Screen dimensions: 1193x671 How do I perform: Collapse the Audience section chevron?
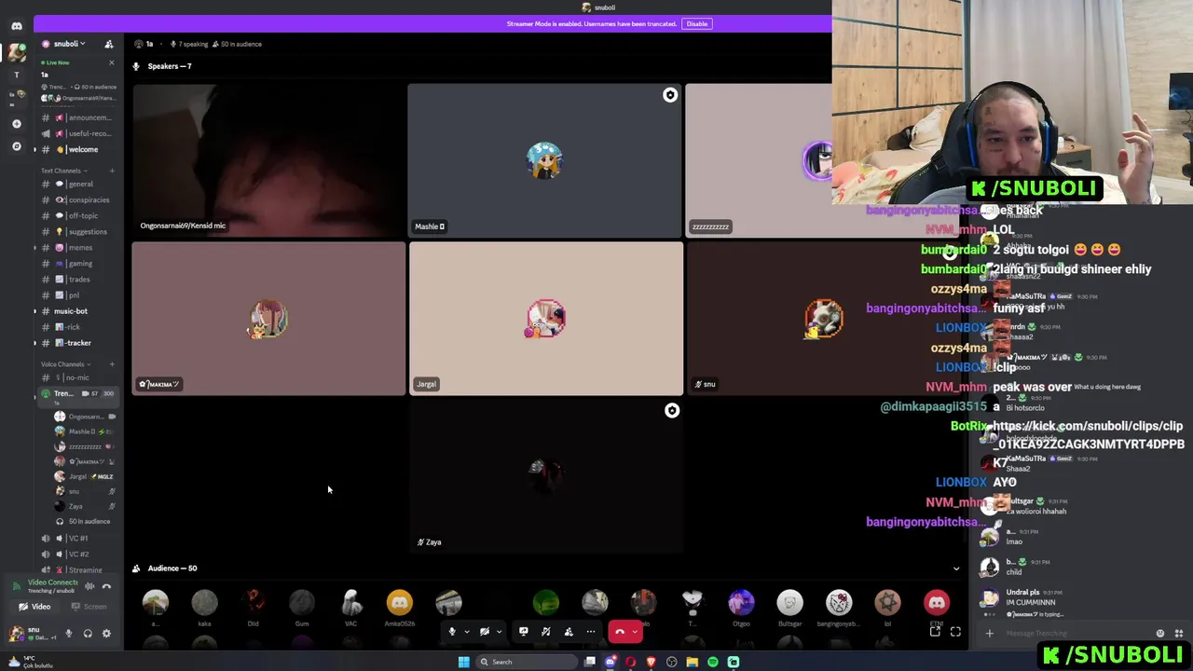[x=955, y=568]
